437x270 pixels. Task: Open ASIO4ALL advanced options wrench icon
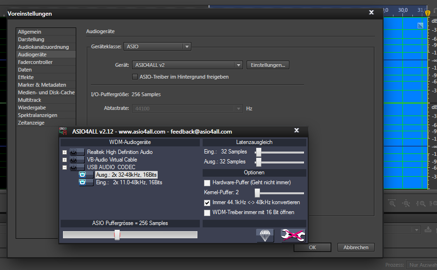pyautogui.click(x=293, y=235)
